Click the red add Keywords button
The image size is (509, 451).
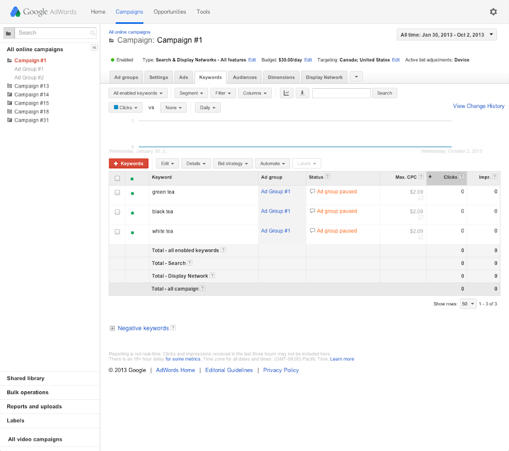click(129, 164)
